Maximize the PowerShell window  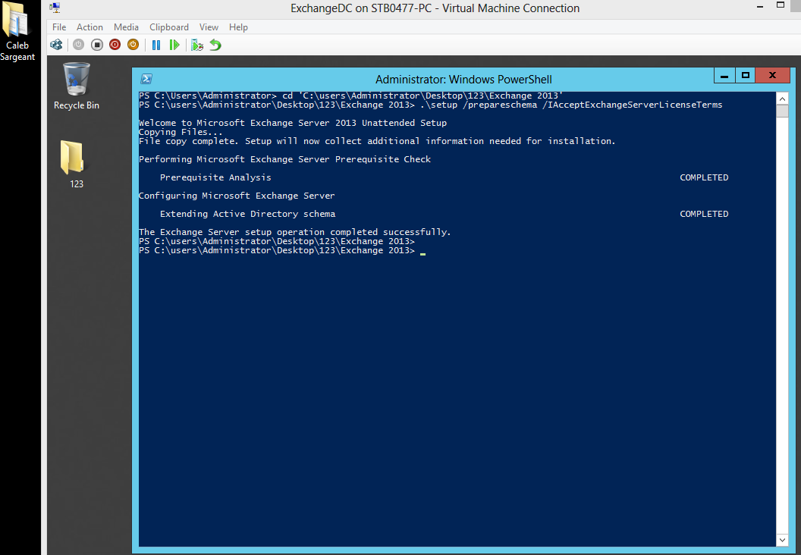[x=746, y=76]
